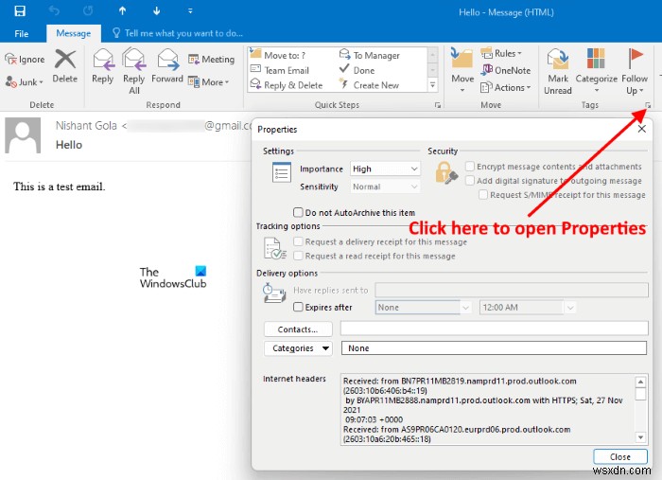Open the Move folder dropdown

[x=462, y=71]
